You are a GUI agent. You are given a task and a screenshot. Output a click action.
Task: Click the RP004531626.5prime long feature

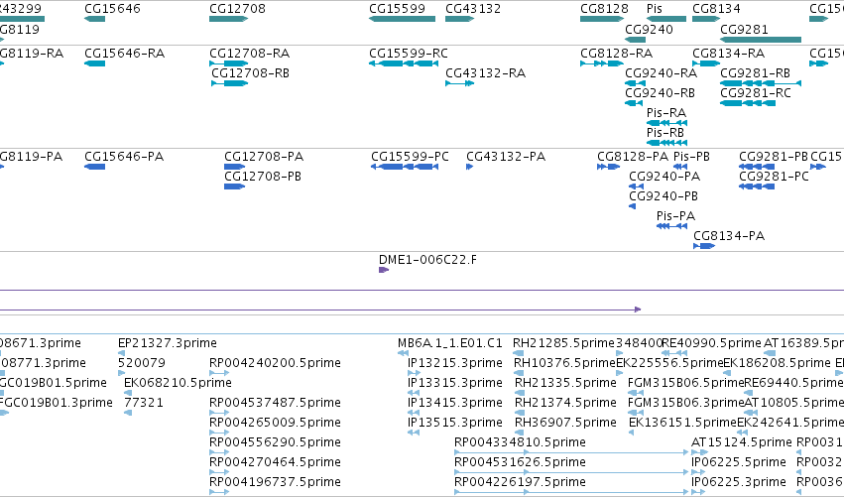pyautogui.click(x=571, y=473)
